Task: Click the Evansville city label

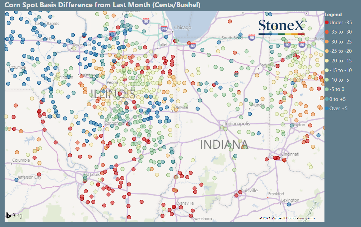Action: pyautogui.click(x=185, y=203)
